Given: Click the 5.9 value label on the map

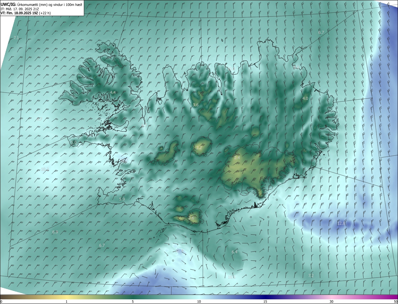Looking at the screenshot, I should [x=122, y=199].
